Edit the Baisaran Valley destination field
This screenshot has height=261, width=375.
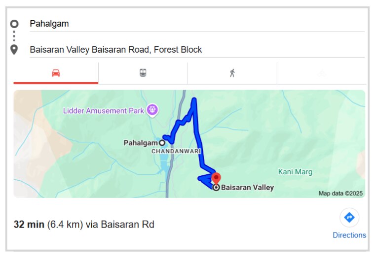tap(196, 50)
